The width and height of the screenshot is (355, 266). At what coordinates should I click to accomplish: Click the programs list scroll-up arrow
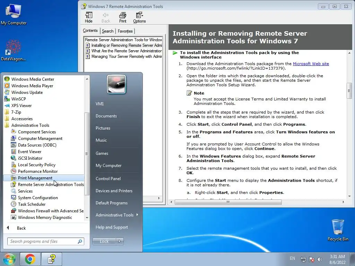(87, 79)
